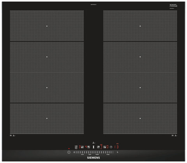
Task: Select the zone icon left of red 0
Action: (x=105, y=147)
